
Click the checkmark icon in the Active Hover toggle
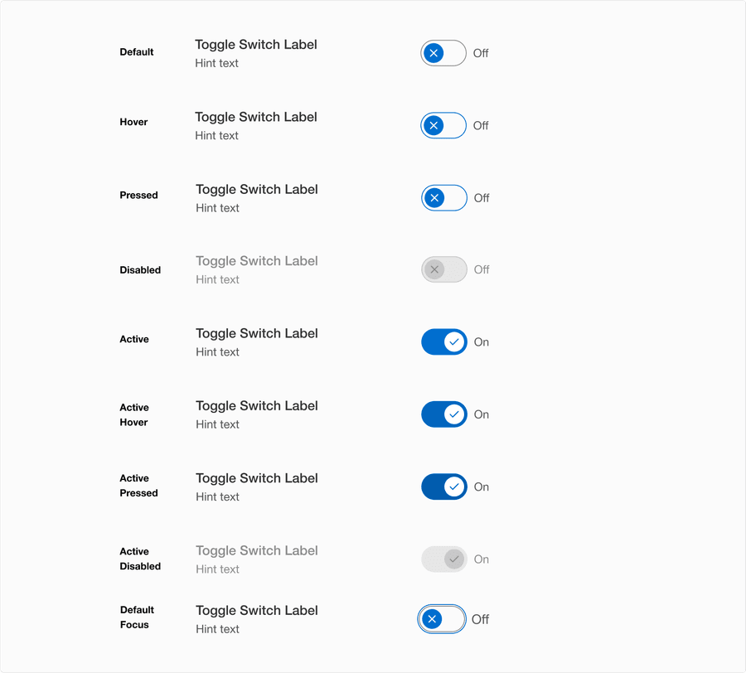pyautogui.click(x=453, y=414)
